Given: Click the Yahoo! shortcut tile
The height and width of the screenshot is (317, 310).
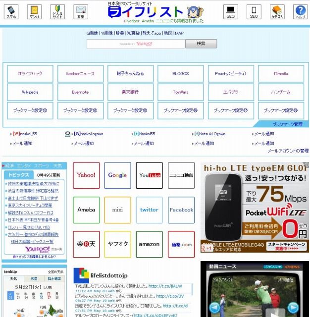Looking at the screenshot, I should (x=86, y=175).
